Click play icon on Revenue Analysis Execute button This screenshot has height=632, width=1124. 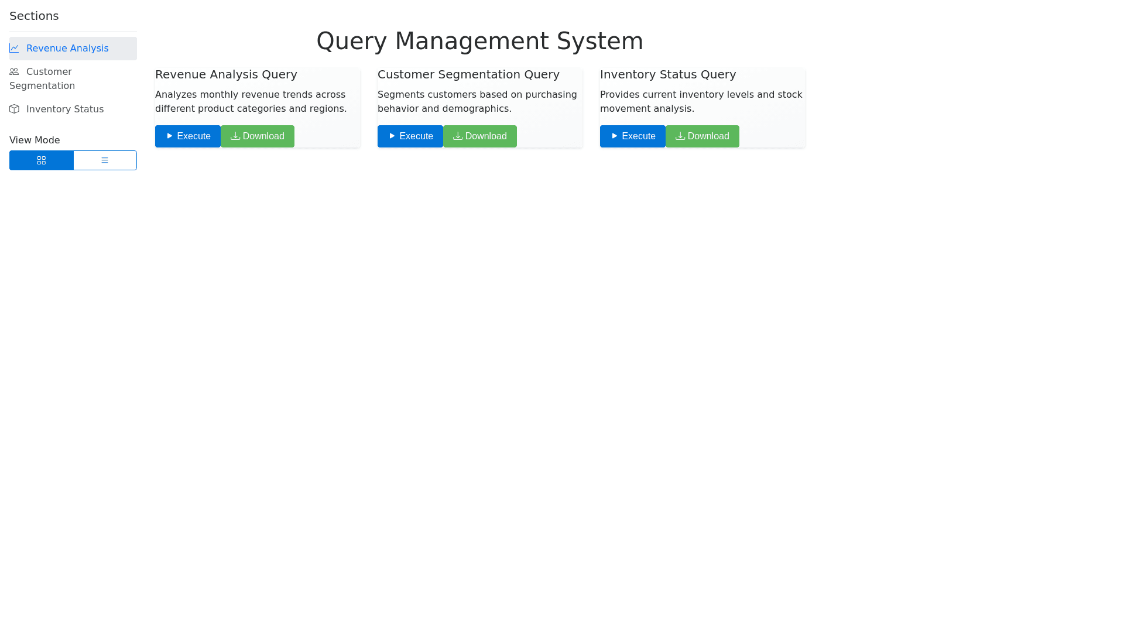[170, 136]
